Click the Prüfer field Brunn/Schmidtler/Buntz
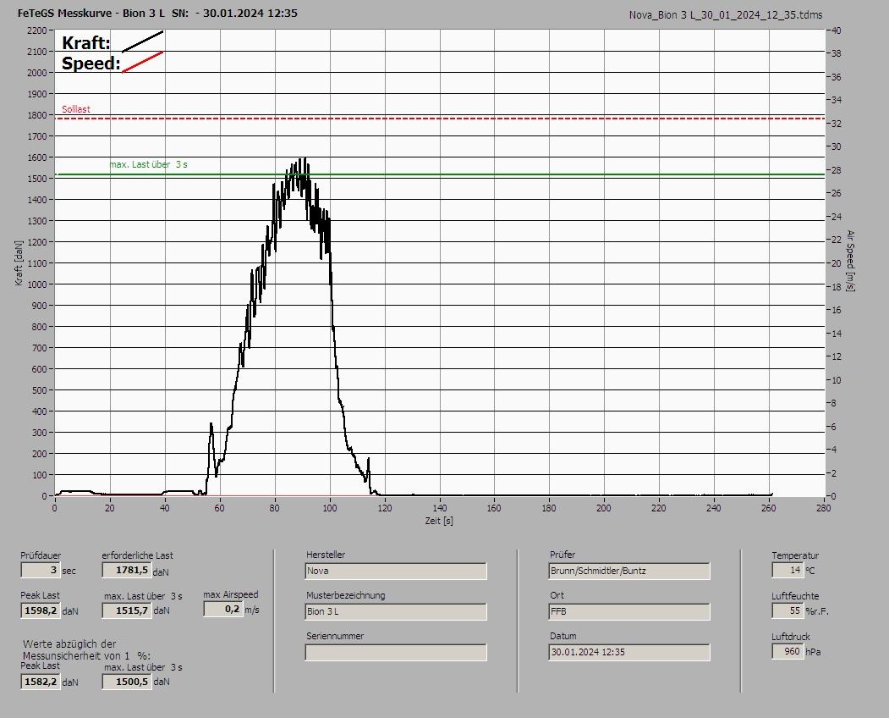This screenshot has width=889, height=718. click(x=629, y=571)
